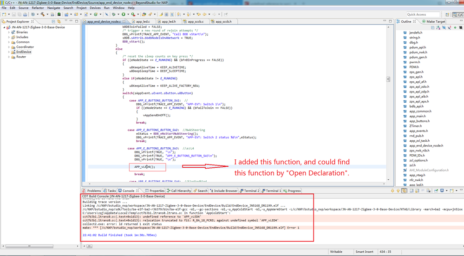Select zcl_options.h in the Outline
The width and height of the screenshot is (464, 256).
[x=419, y=160]
